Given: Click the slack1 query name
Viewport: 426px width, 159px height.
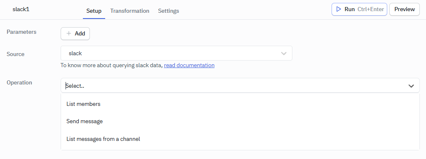Looking at the screenshot, I should tap(21, 9).
